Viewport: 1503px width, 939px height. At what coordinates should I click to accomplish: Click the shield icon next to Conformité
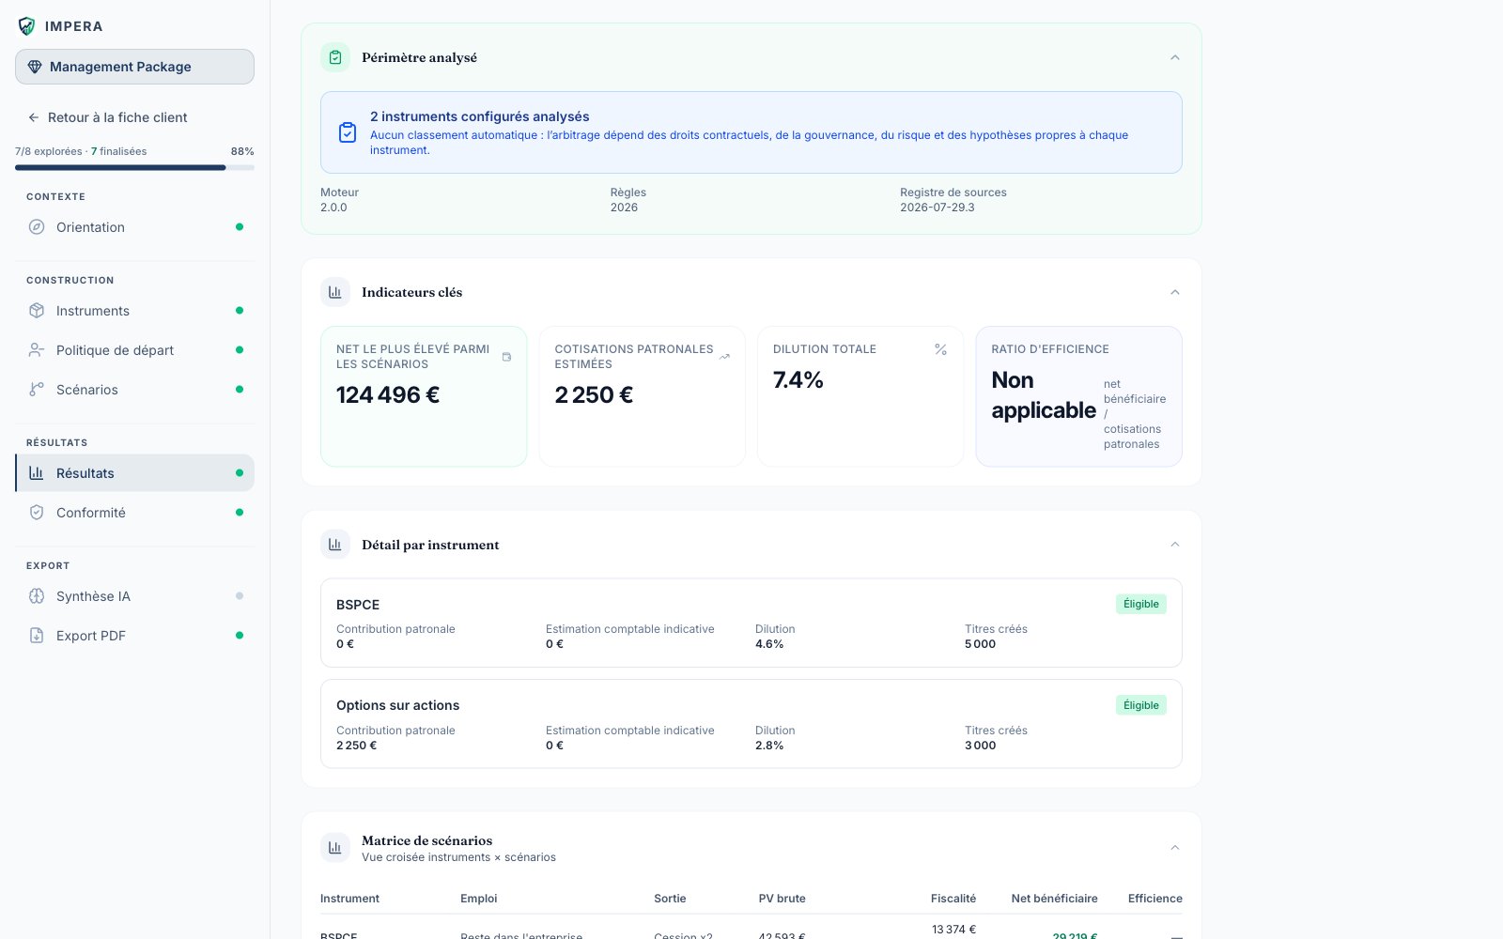(37, 513)
